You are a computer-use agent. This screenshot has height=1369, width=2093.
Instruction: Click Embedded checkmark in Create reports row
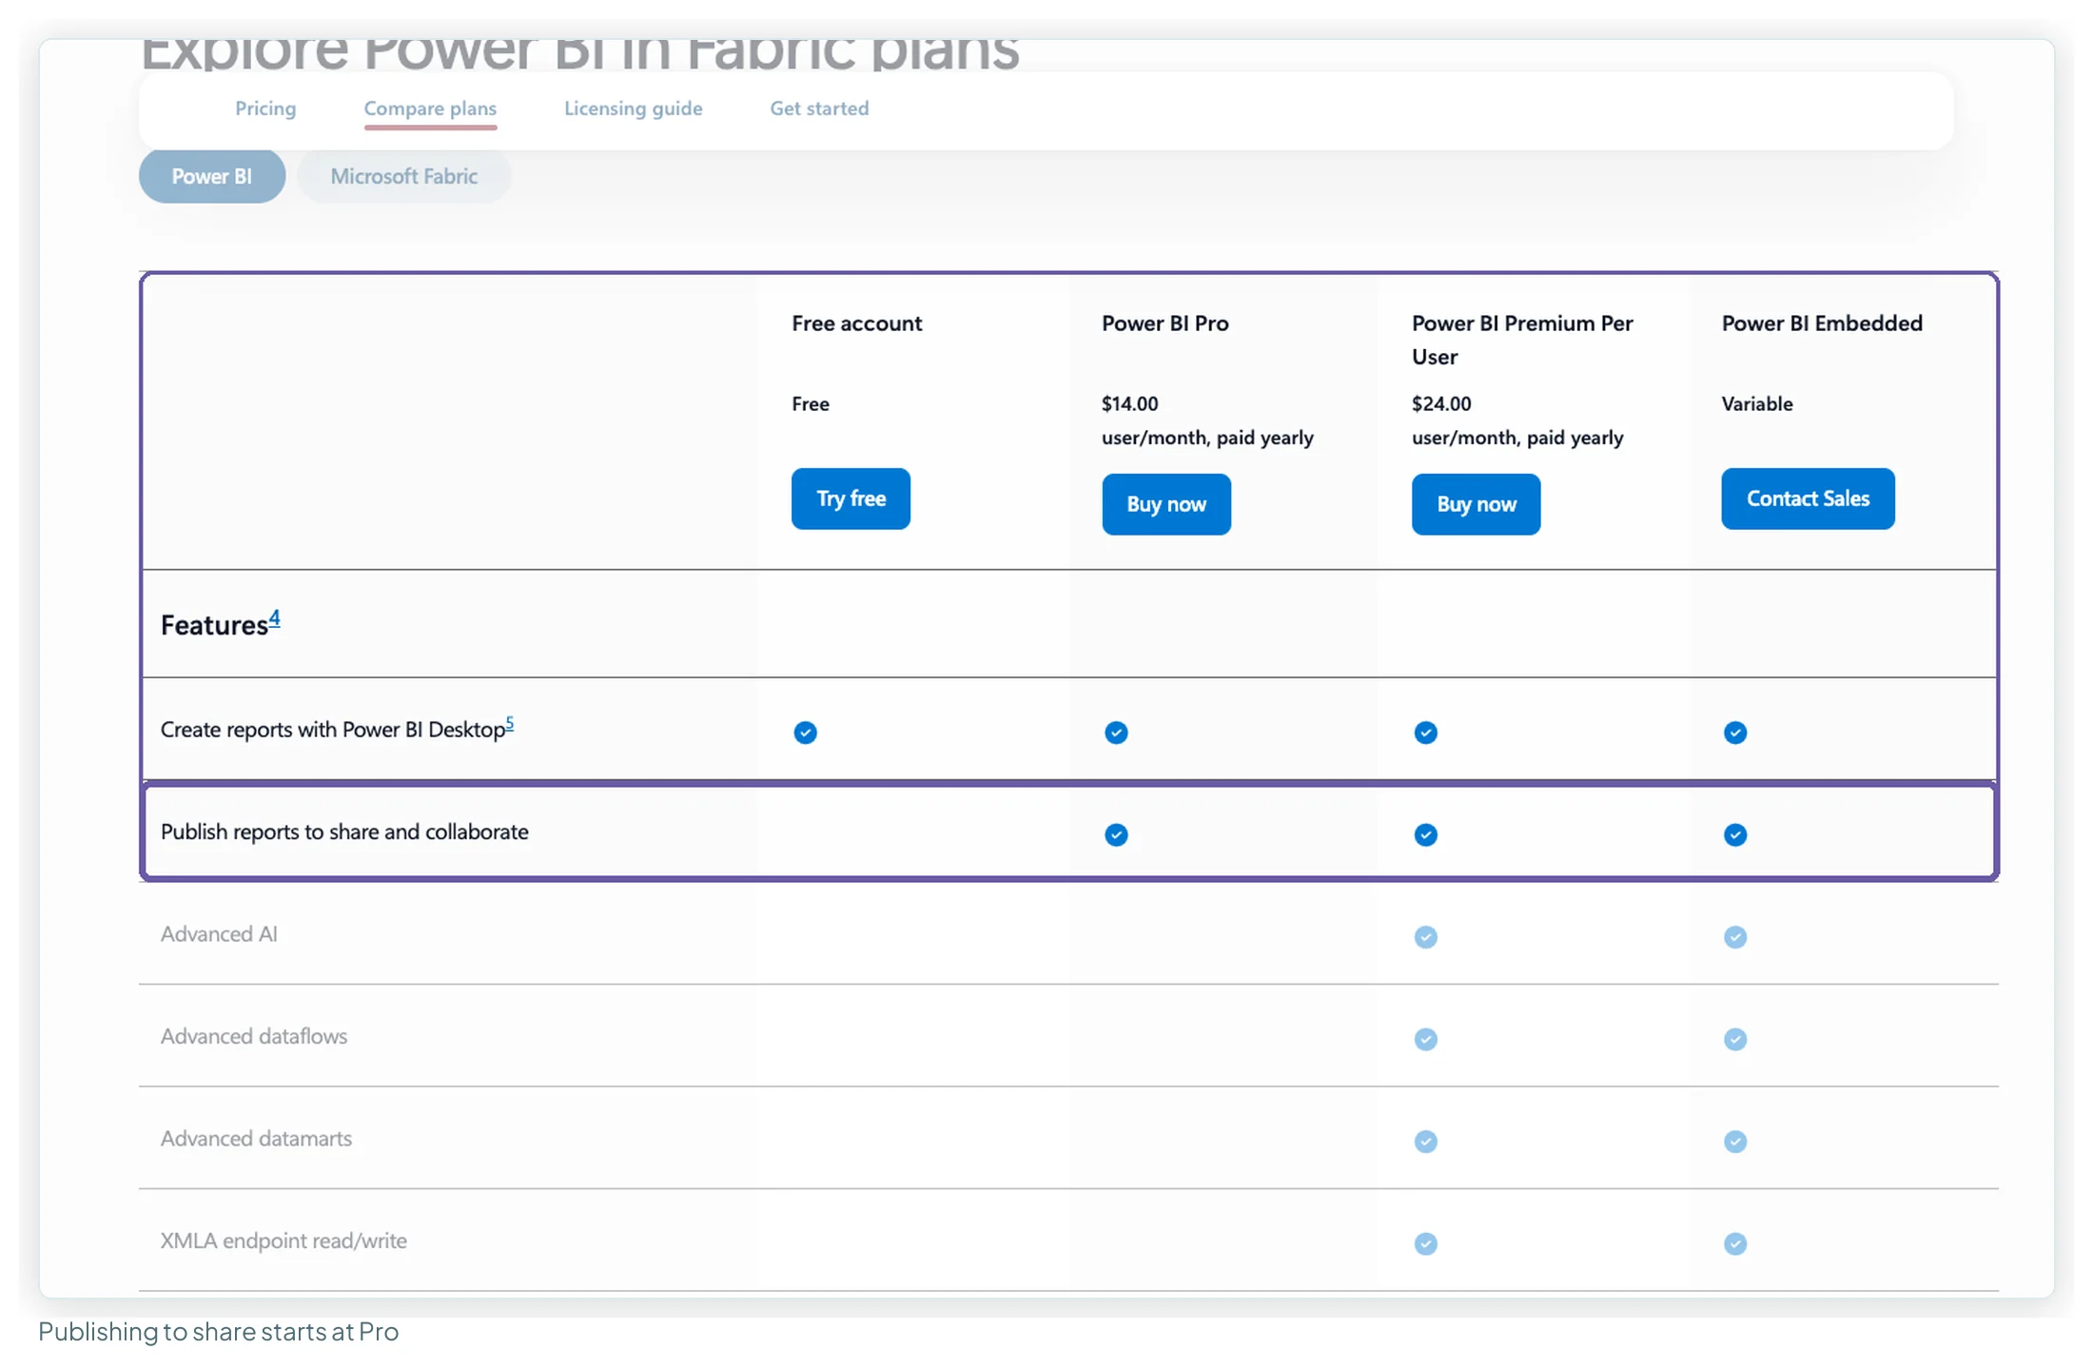pyautogui.click(x=1735, y=733)
